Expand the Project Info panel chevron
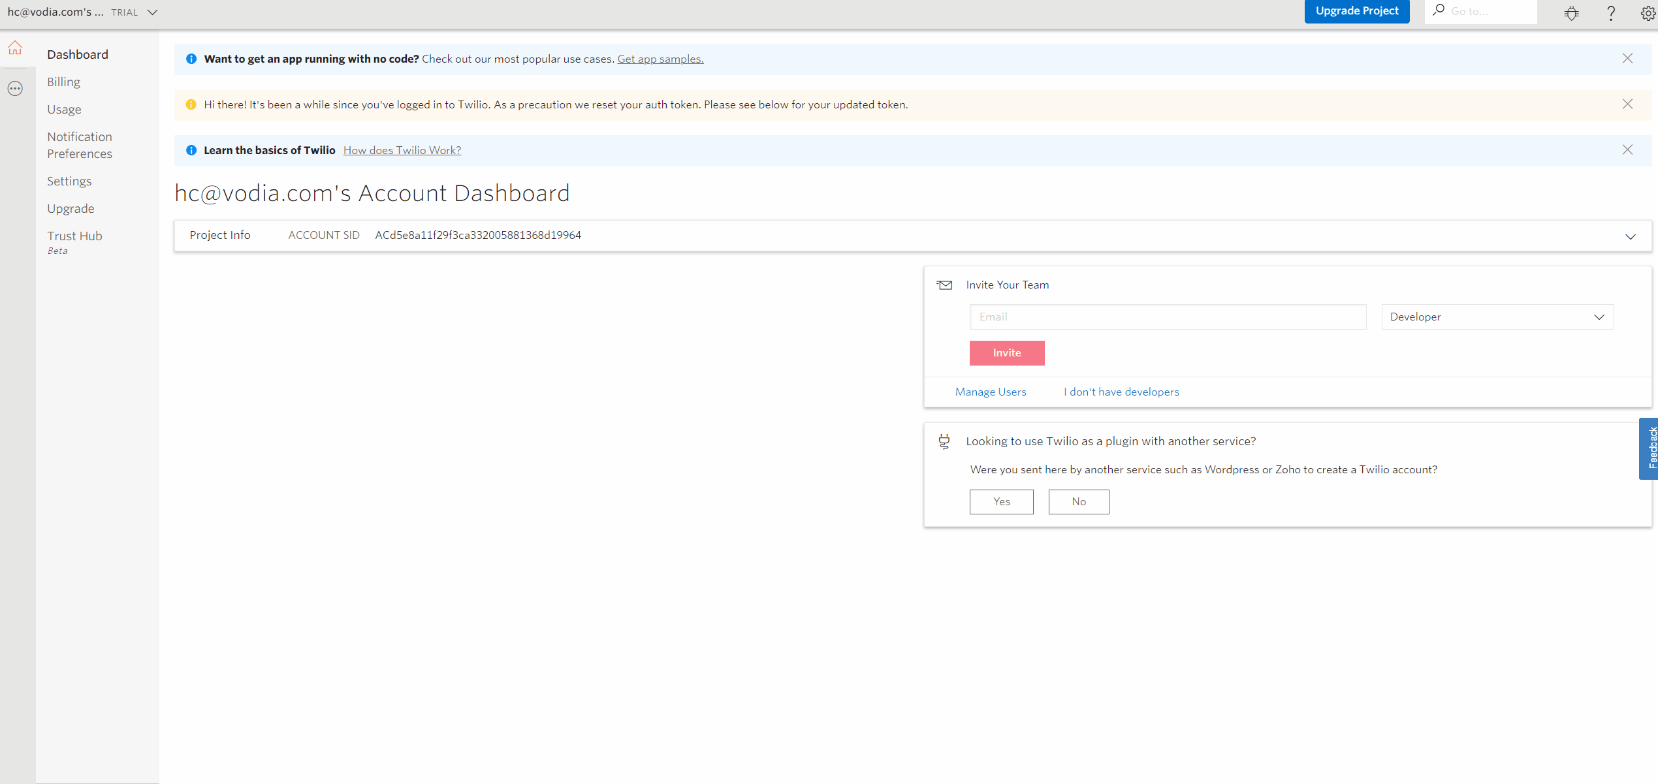1658x784 pixels. click(1630, 236)
